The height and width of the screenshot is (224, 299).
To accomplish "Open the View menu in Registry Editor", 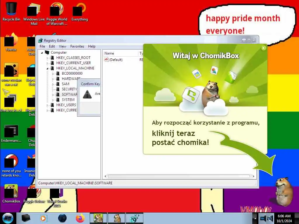I will click(62, 46).
